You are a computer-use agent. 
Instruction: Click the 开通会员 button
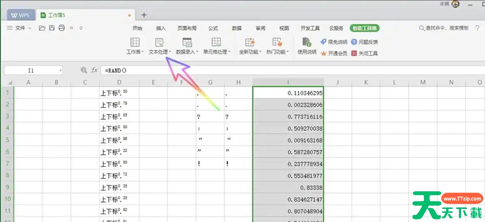tap(334, 53)
